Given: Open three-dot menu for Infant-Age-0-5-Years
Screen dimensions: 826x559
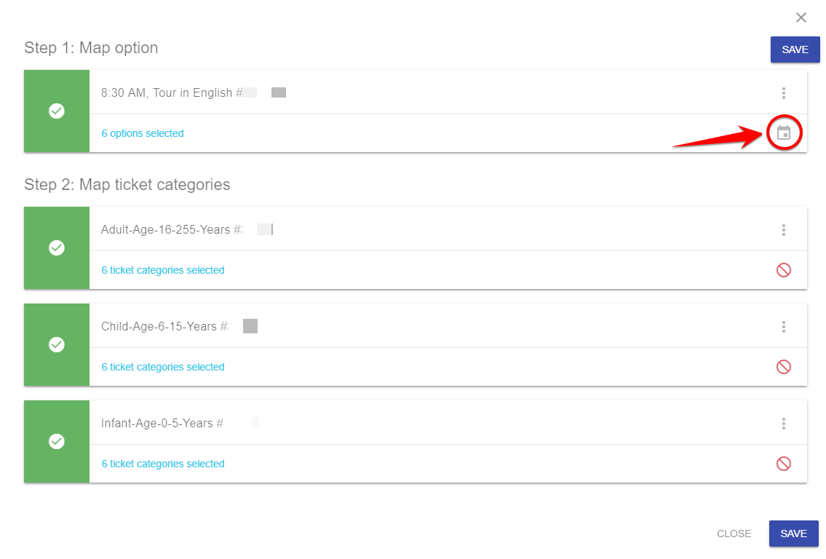Looking at the screenshot, I should pos(784,424).
